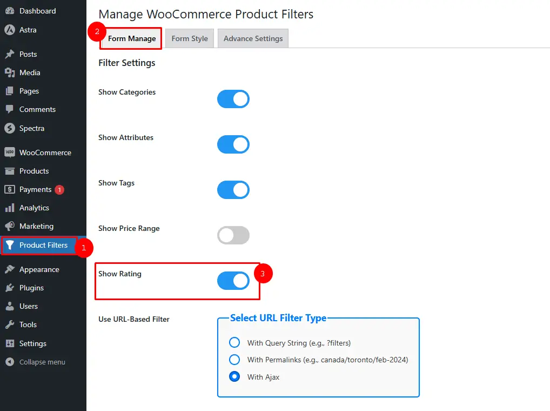Click the Show Price Range label
This screenshot has width=550, height=411.
pyautogui.click(x=129, y=229)
